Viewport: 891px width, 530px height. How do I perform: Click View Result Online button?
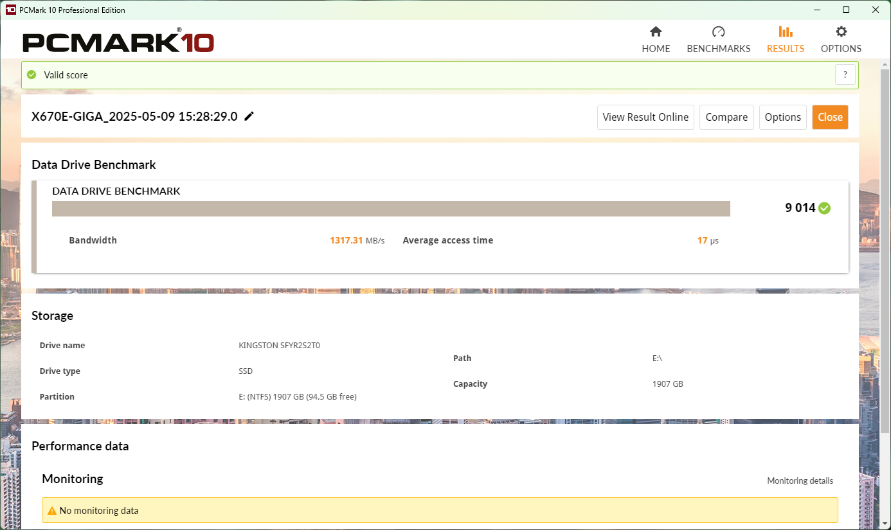[645, 117]
